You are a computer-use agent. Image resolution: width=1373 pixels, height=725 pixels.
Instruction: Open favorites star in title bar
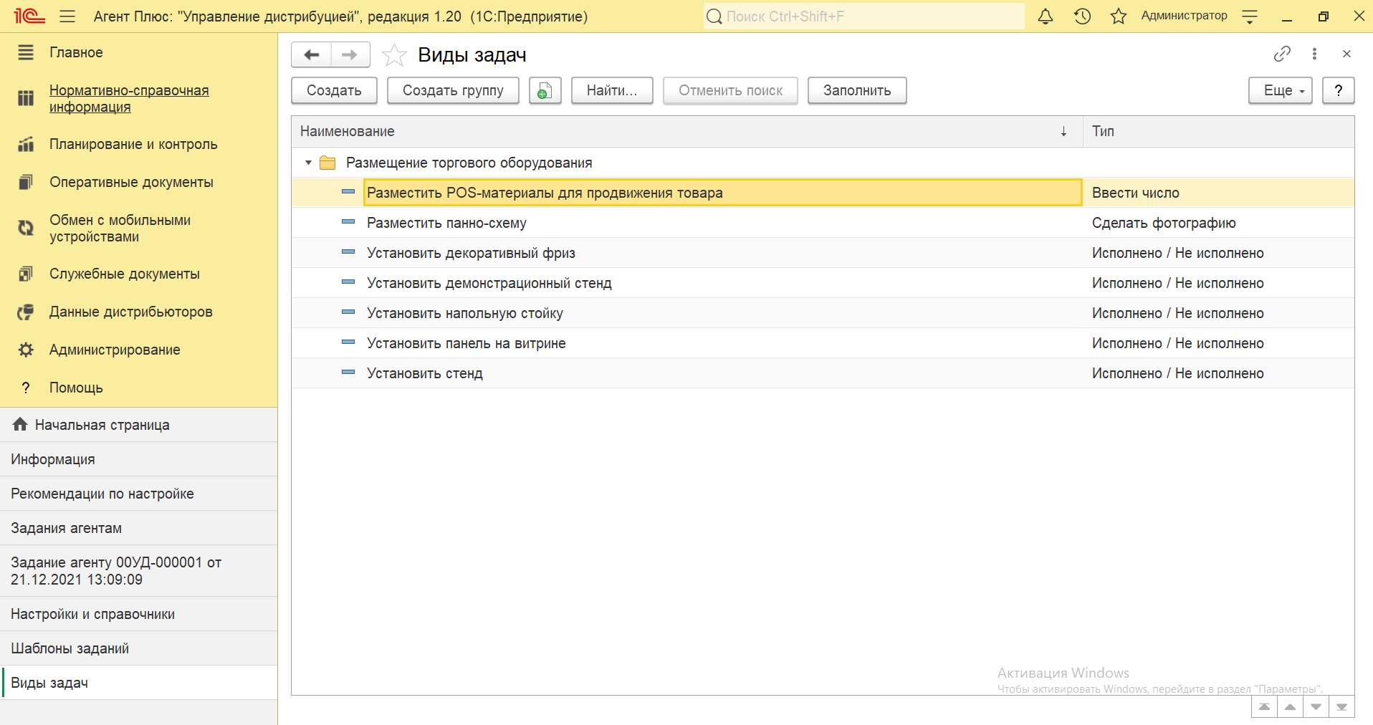[x=1118, y=16]
